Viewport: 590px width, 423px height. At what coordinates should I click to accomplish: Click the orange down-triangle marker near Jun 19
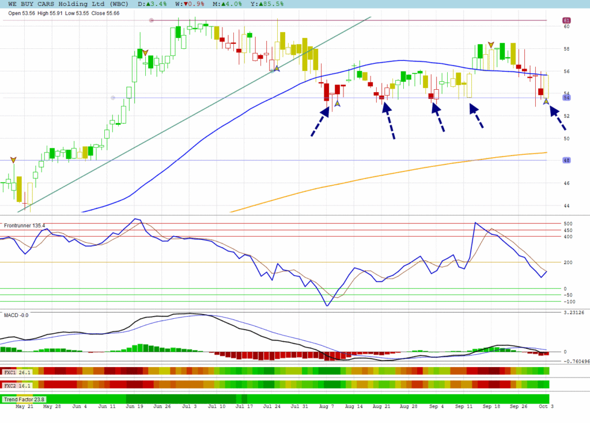tap(145, 52)
